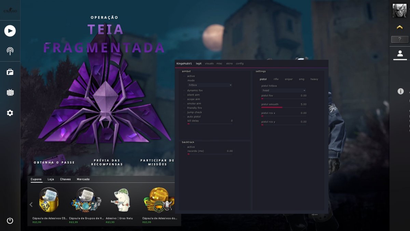Select the Chaves store tab
This screenshot has width=410, height=231.
pos(66,179)
